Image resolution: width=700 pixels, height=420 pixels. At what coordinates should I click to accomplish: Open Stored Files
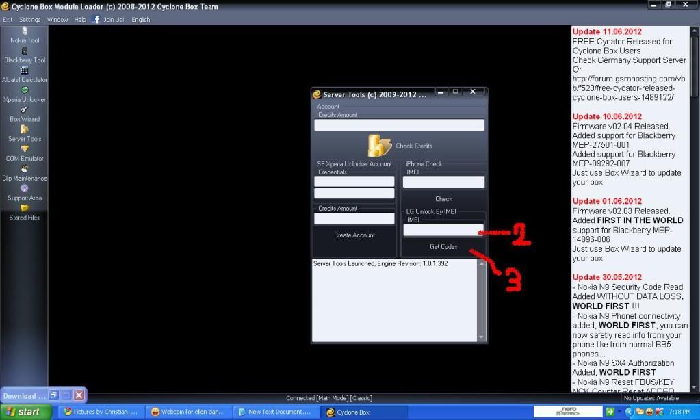pyautogui.click(x=25, y=213)
